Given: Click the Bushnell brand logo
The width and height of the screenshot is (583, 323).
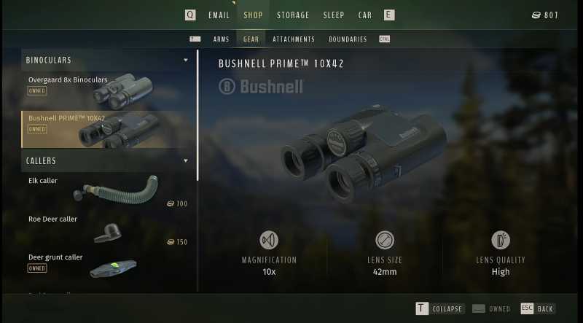Looking at the screenshot, I should tap(261, 86).
